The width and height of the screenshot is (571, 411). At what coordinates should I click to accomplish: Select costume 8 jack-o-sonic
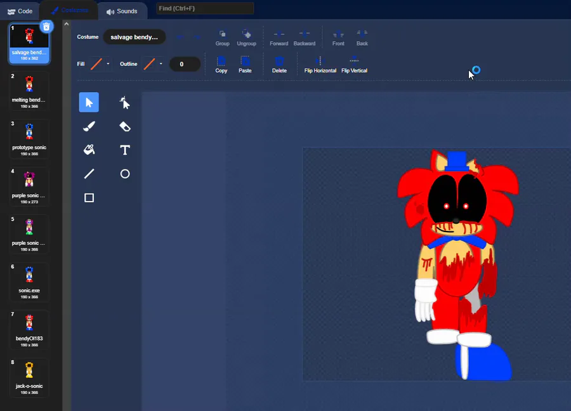(29, 377)
